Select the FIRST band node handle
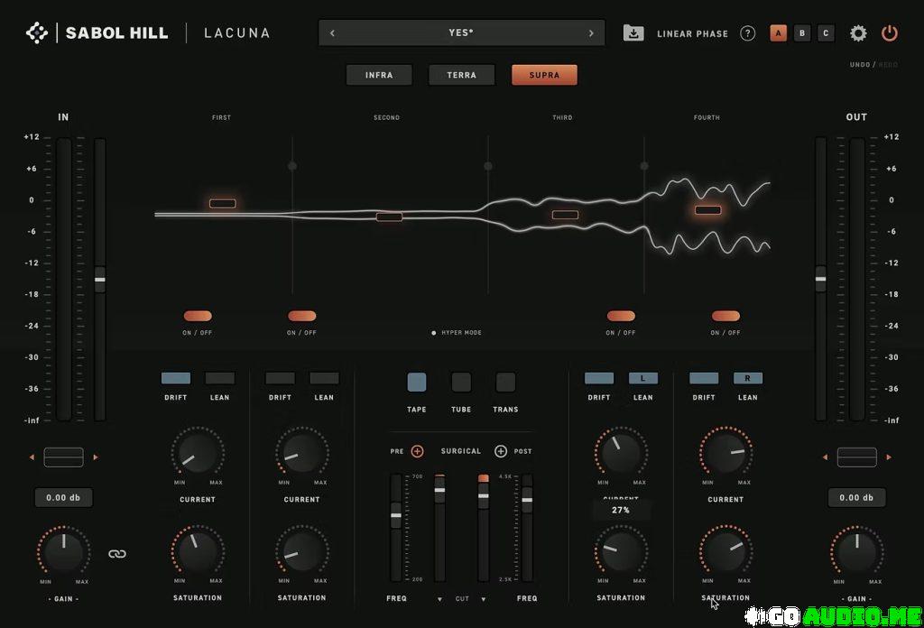 coord(223,203)
